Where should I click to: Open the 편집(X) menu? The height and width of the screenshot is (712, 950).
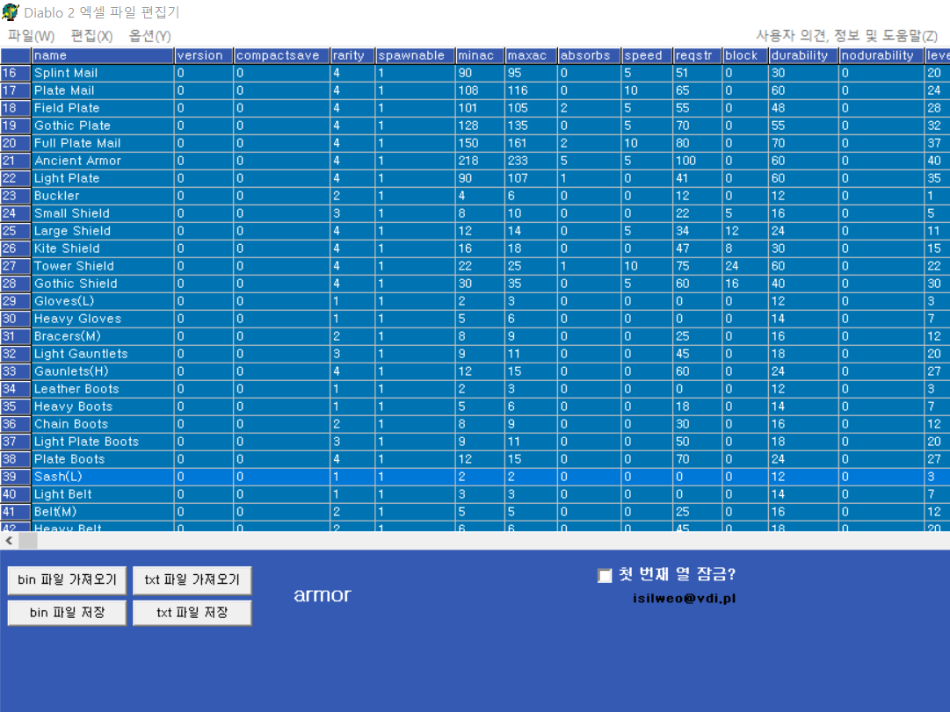pos(91,36)
